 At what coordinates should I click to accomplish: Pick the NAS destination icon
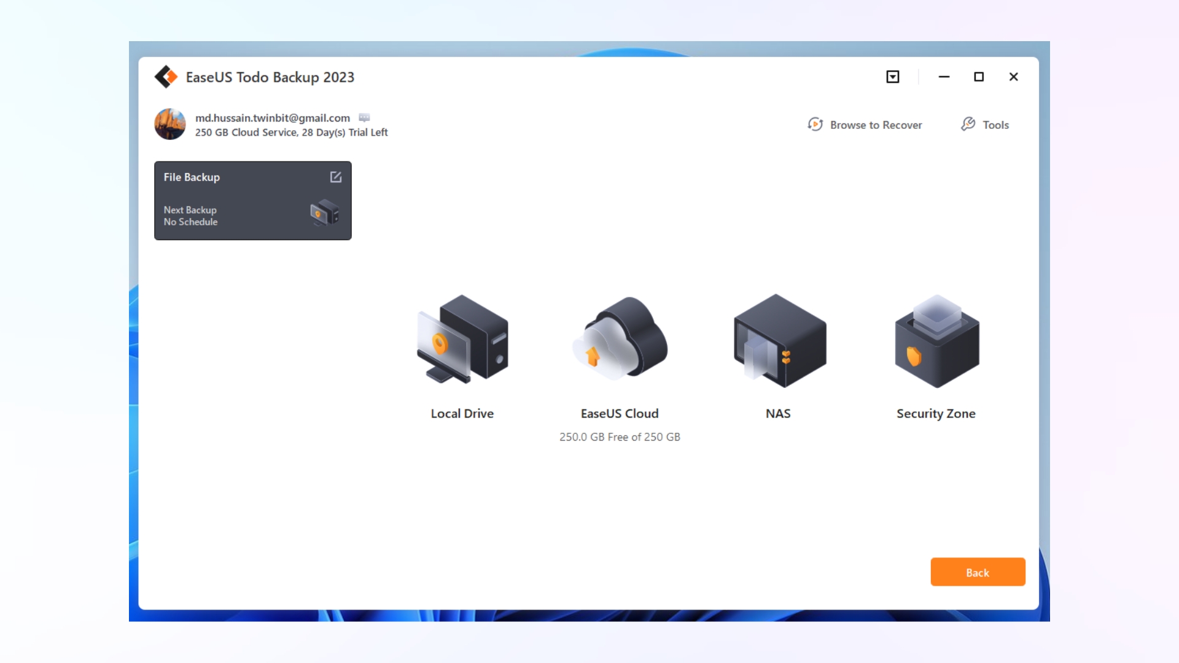tap(780, 341)
